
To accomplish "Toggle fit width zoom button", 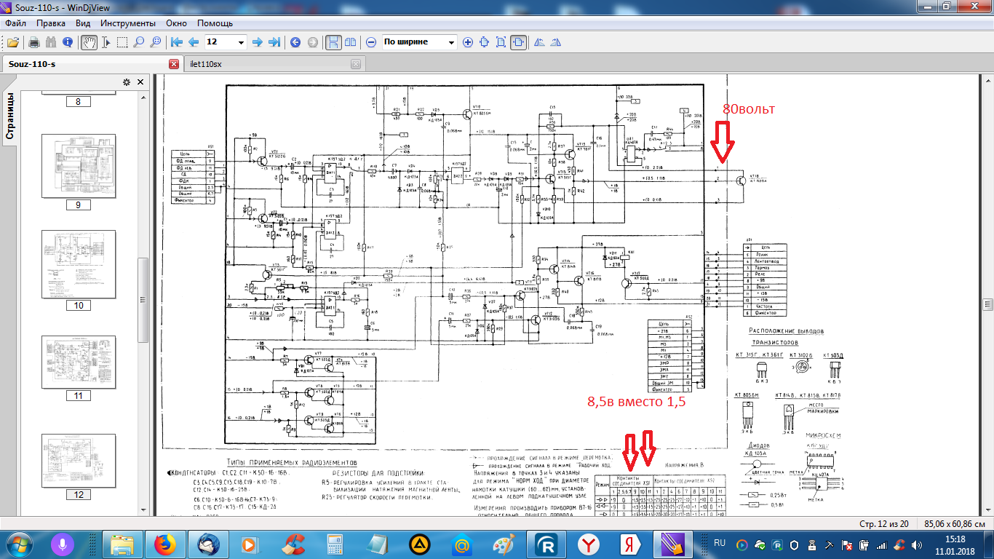I will [x=519, y=42].
